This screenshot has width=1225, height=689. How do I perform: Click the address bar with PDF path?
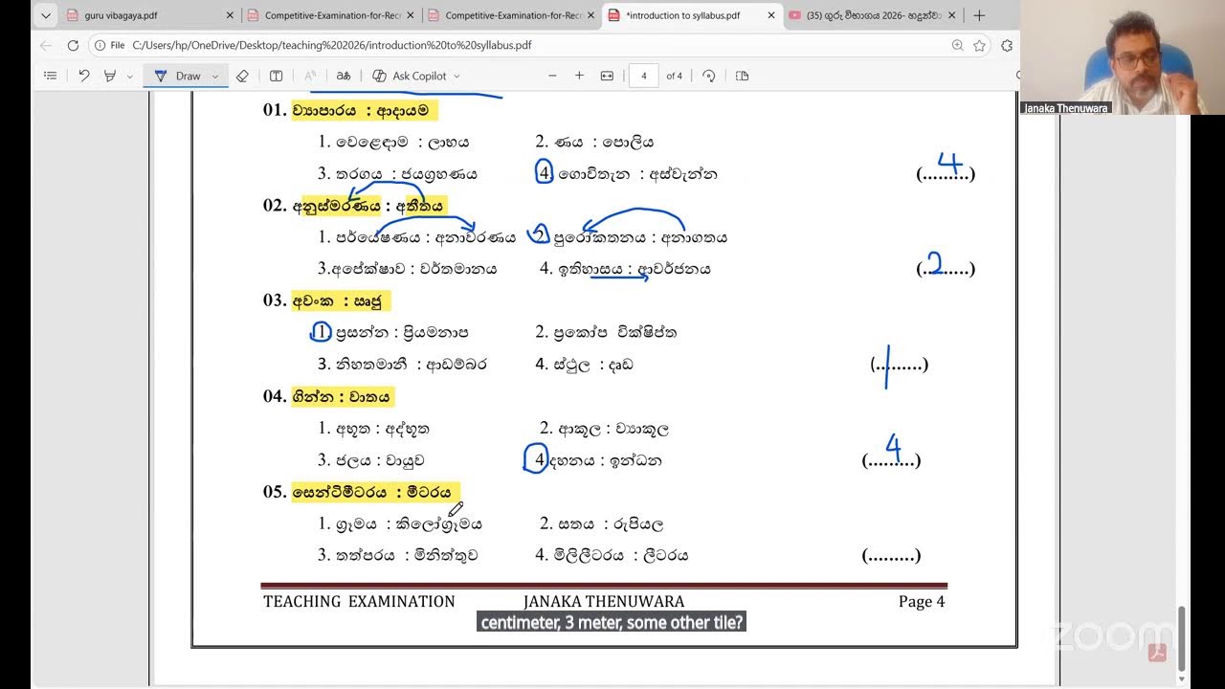(540, 45)
